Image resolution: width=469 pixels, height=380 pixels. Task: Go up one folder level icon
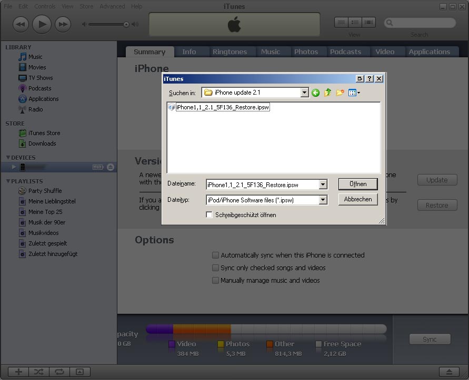328,93
